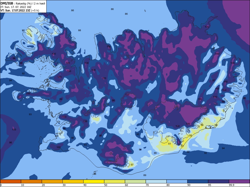Click the value 56 on the southeast coast

click(x=202, y=125)
